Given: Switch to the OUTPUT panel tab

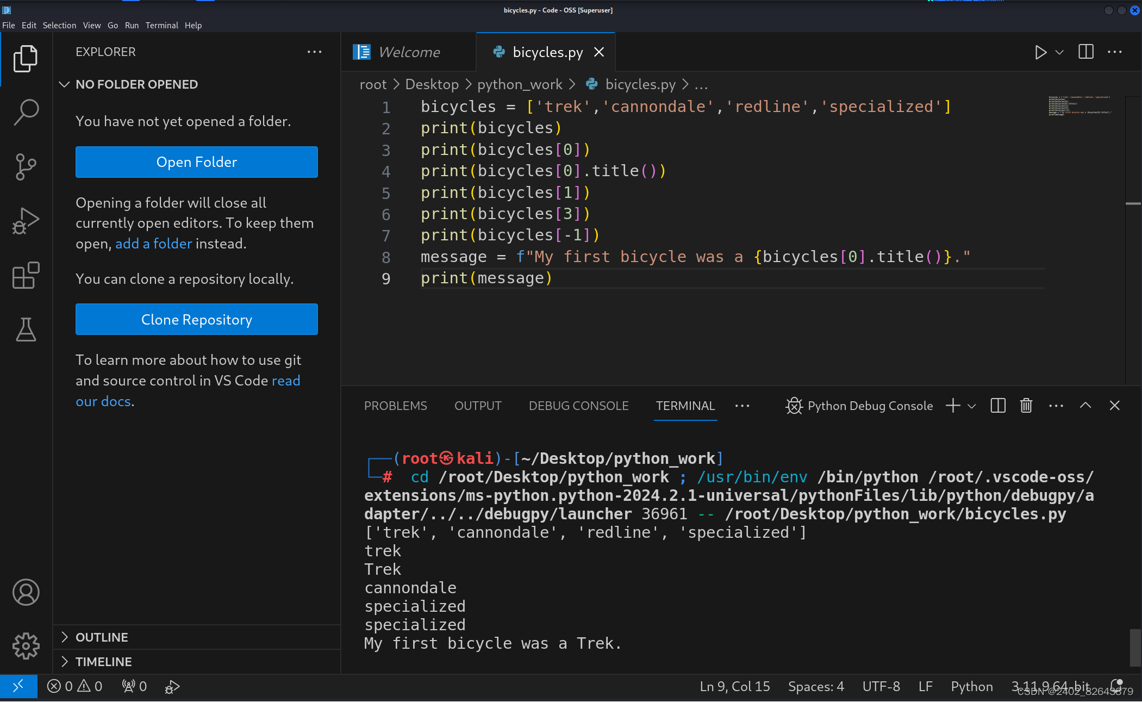Looking at the screenshot, I should tap(478, 406).
